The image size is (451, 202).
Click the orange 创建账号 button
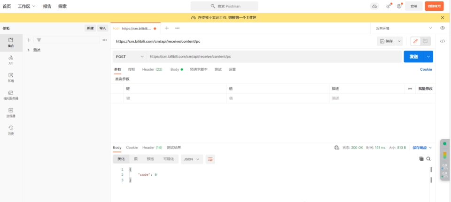tap(434, 6)
